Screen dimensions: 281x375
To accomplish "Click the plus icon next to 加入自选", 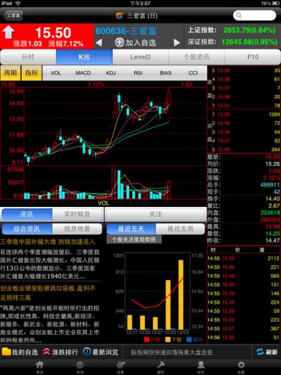I will [119, 42].
